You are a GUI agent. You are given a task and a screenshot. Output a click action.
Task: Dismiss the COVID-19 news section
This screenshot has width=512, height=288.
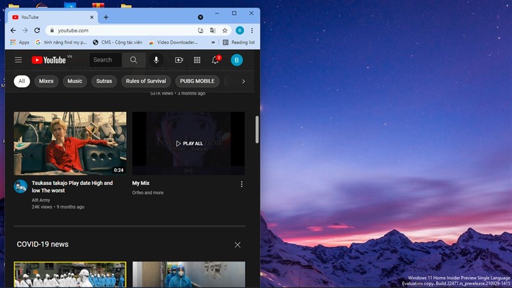(x=237, y=245)
